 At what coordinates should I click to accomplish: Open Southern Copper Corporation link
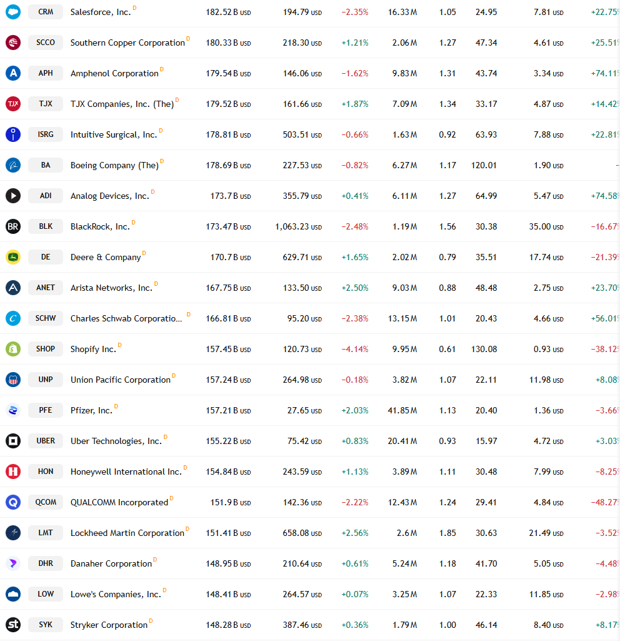[x=127, y=43]
